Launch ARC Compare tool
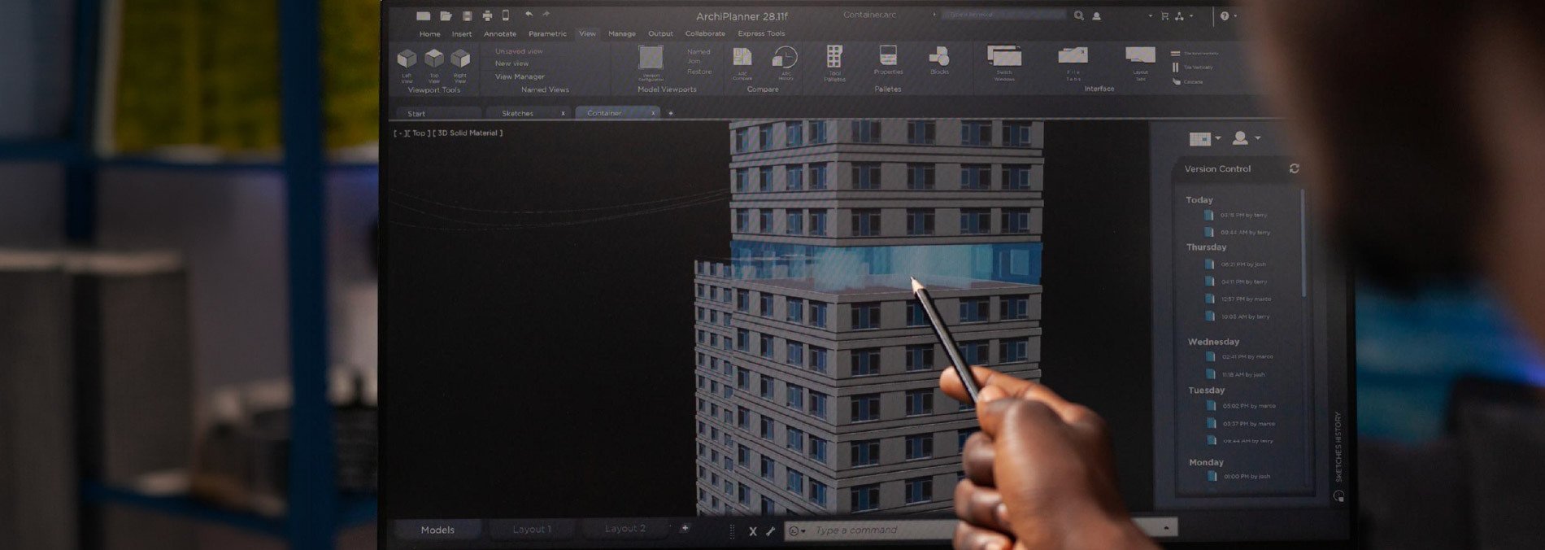This screenshot has width=1545, height=550. point(742,63)
